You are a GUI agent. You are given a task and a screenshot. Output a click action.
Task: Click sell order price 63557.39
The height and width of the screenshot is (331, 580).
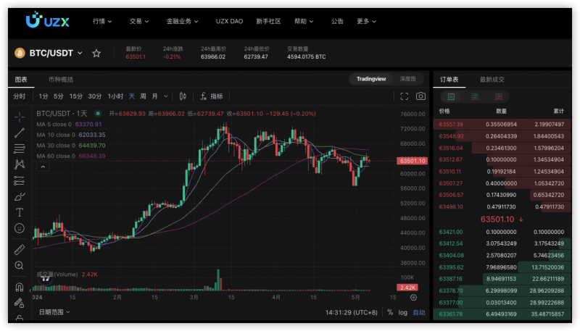[x=451, y=124]
